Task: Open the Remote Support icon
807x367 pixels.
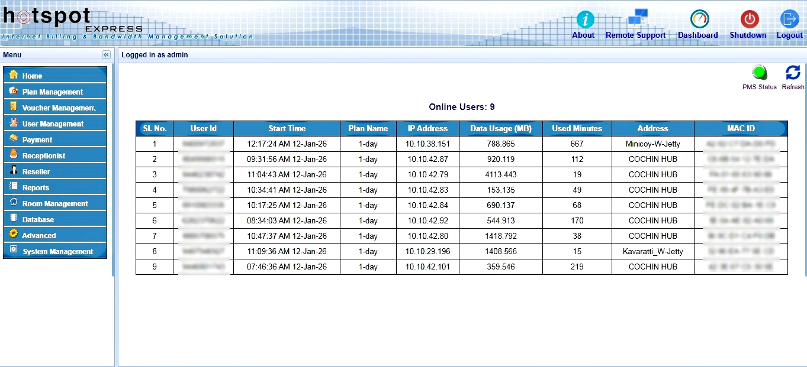Action: tap(637, 18)
